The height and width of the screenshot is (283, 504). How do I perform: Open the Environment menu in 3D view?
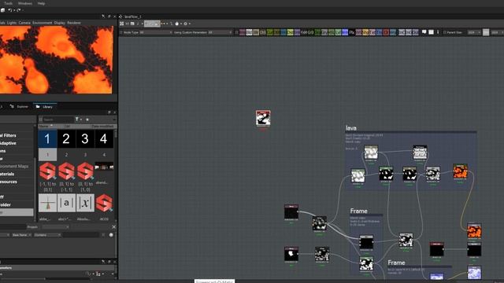[42, 23]
